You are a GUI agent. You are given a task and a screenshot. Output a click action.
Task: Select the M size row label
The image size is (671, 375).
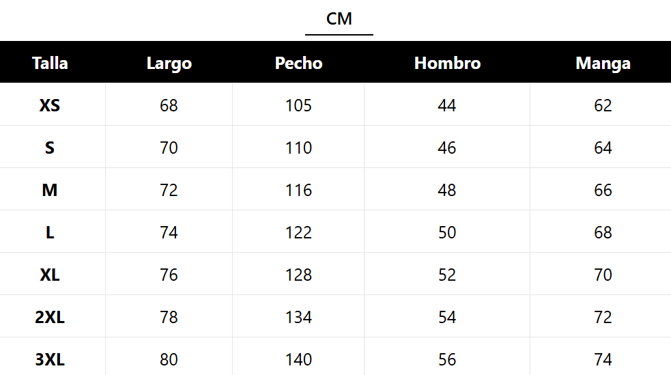(x=50, y=191)
